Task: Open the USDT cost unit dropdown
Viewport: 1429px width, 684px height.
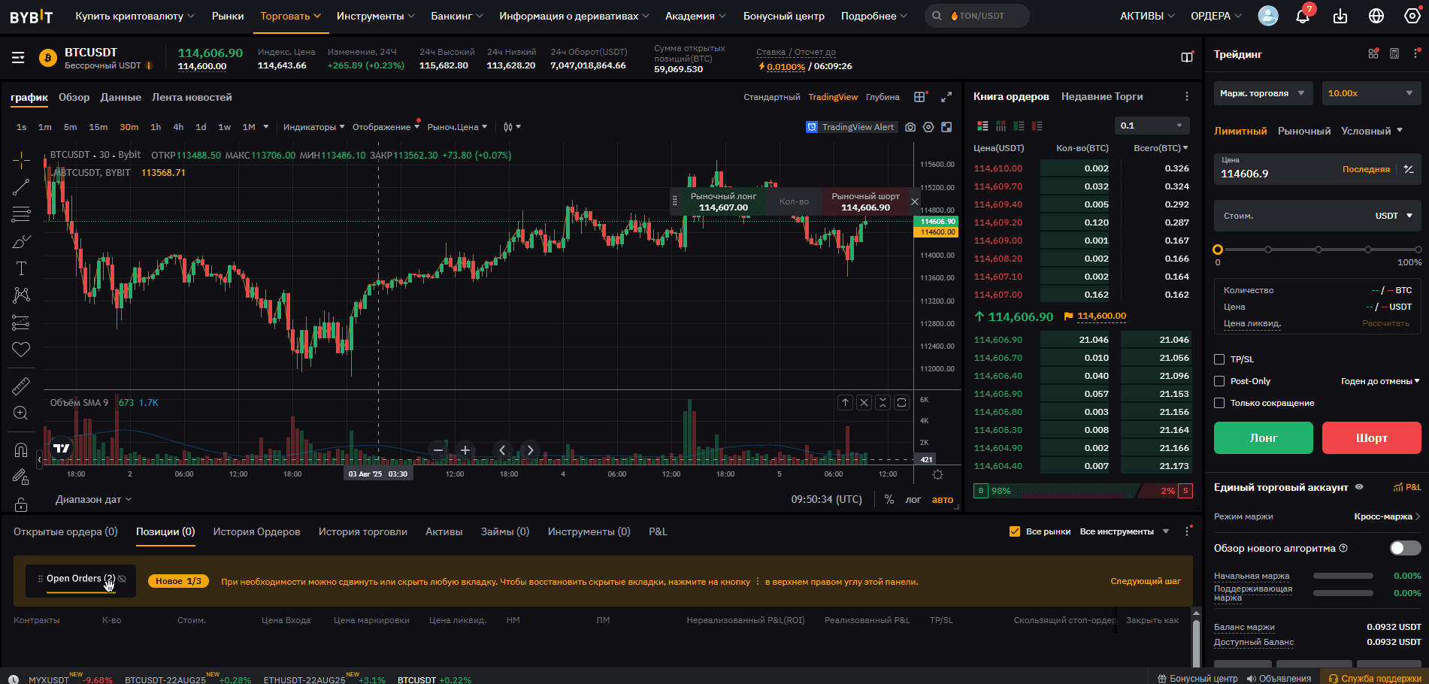Action: click(1393, 216)
